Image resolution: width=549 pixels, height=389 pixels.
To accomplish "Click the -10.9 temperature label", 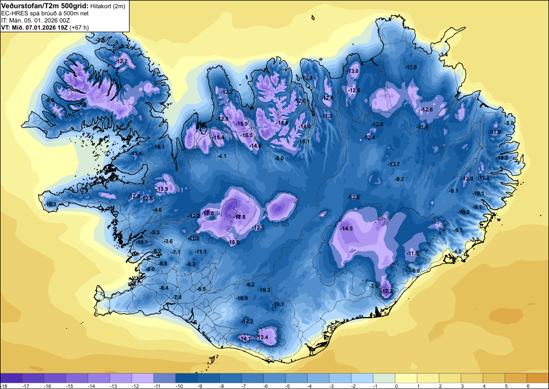I will click(242, 298).
